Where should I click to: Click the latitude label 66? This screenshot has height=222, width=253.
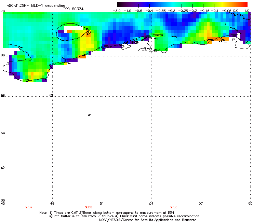(x=3, y=95)
